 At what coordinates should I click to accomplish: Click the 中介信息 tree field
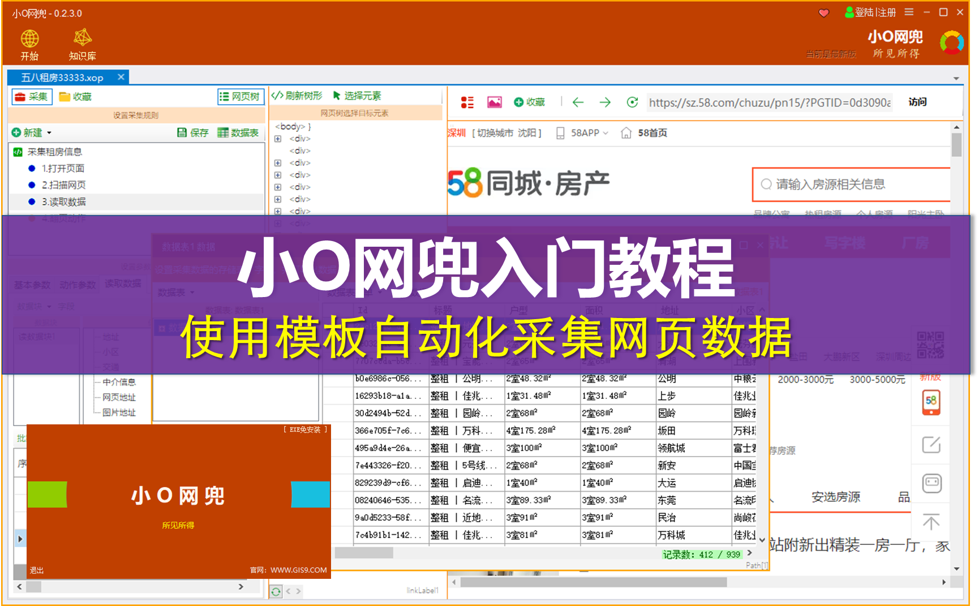119,382
